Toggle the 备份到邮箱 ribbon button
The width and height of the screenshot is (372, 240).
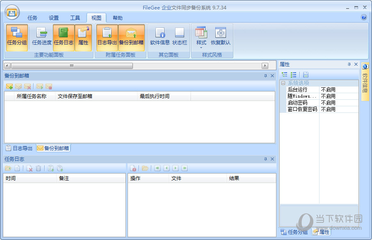131,37
